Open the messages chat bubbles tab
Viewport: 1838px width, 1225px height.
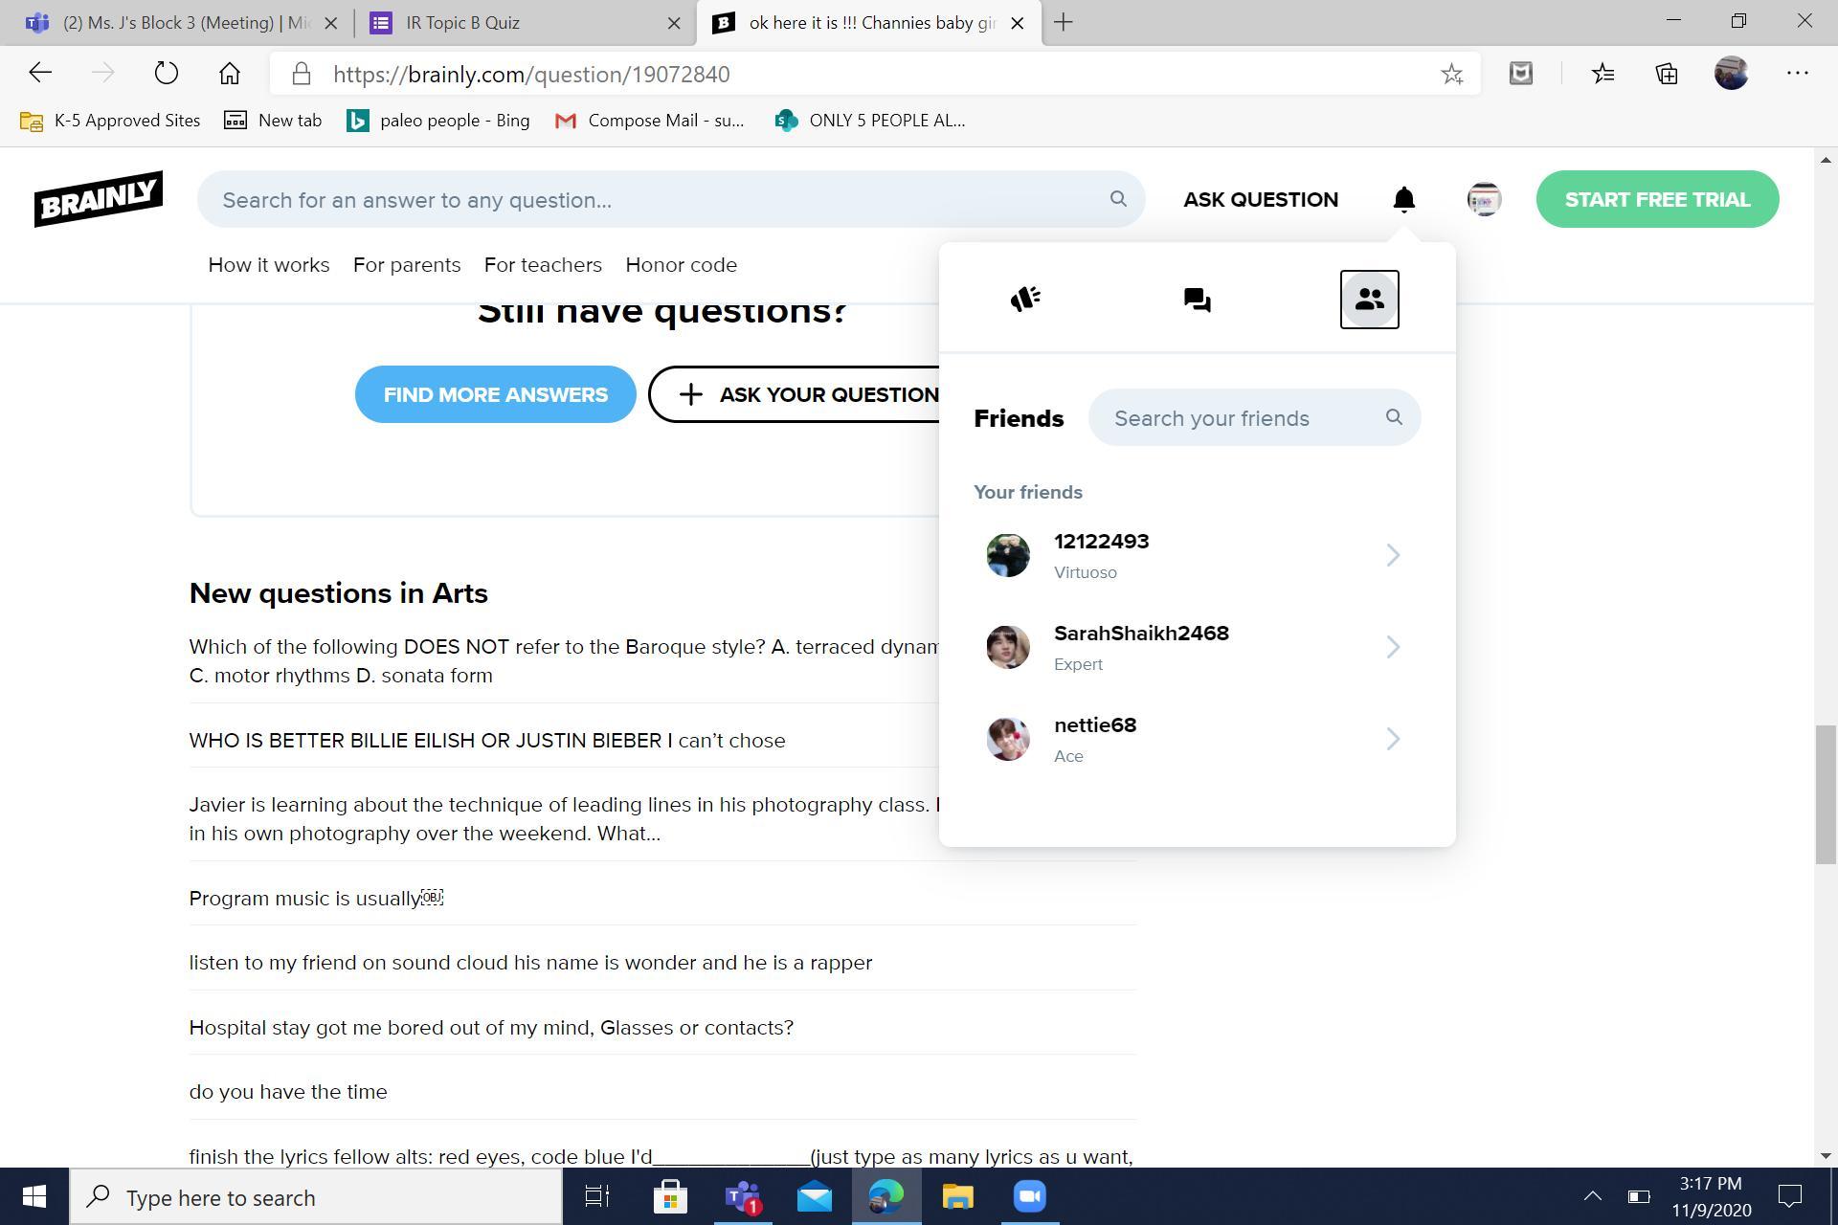coord(1197,300)
